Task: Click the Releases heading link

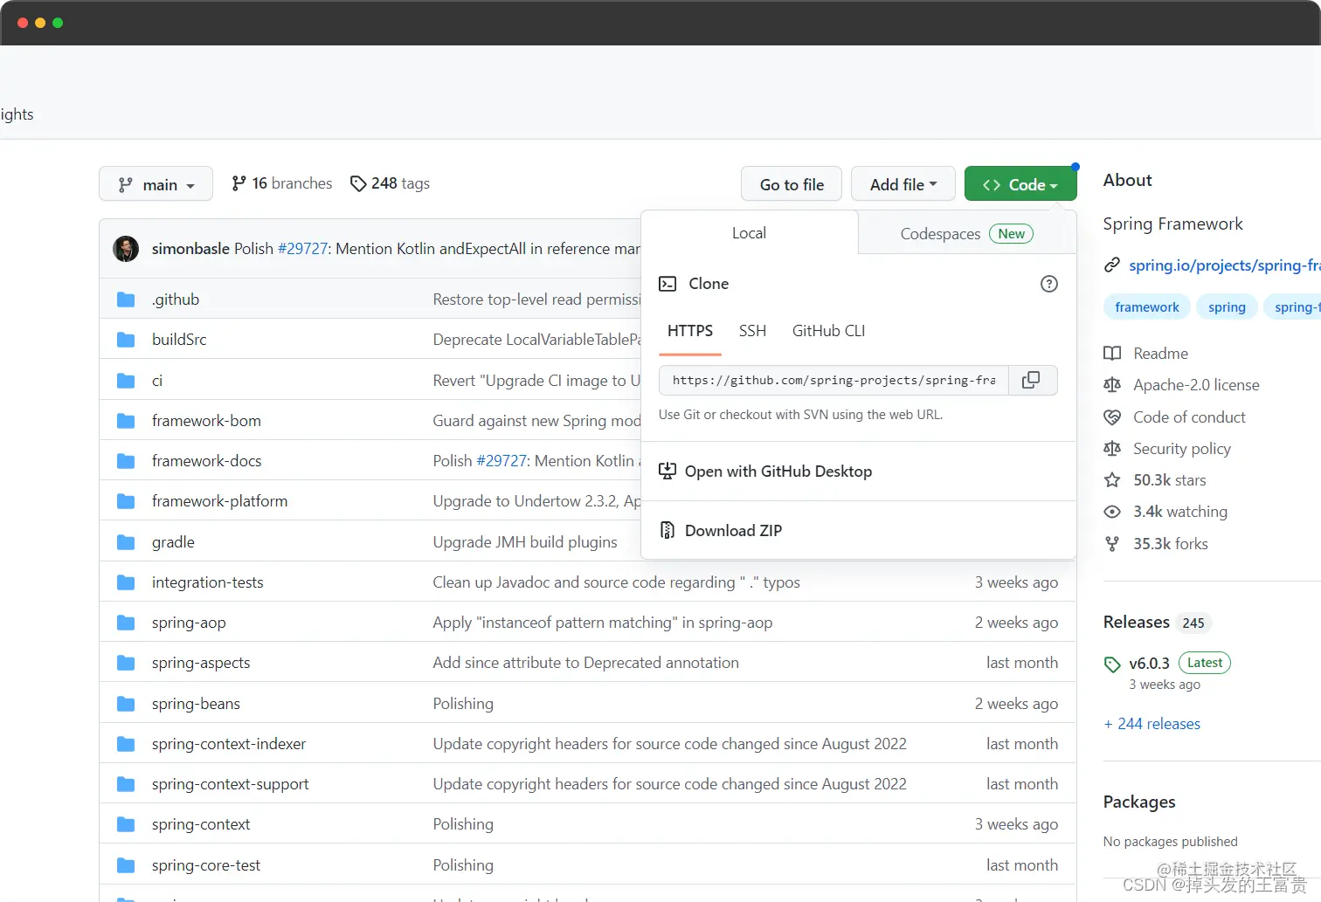Action: pos(1136,622)
